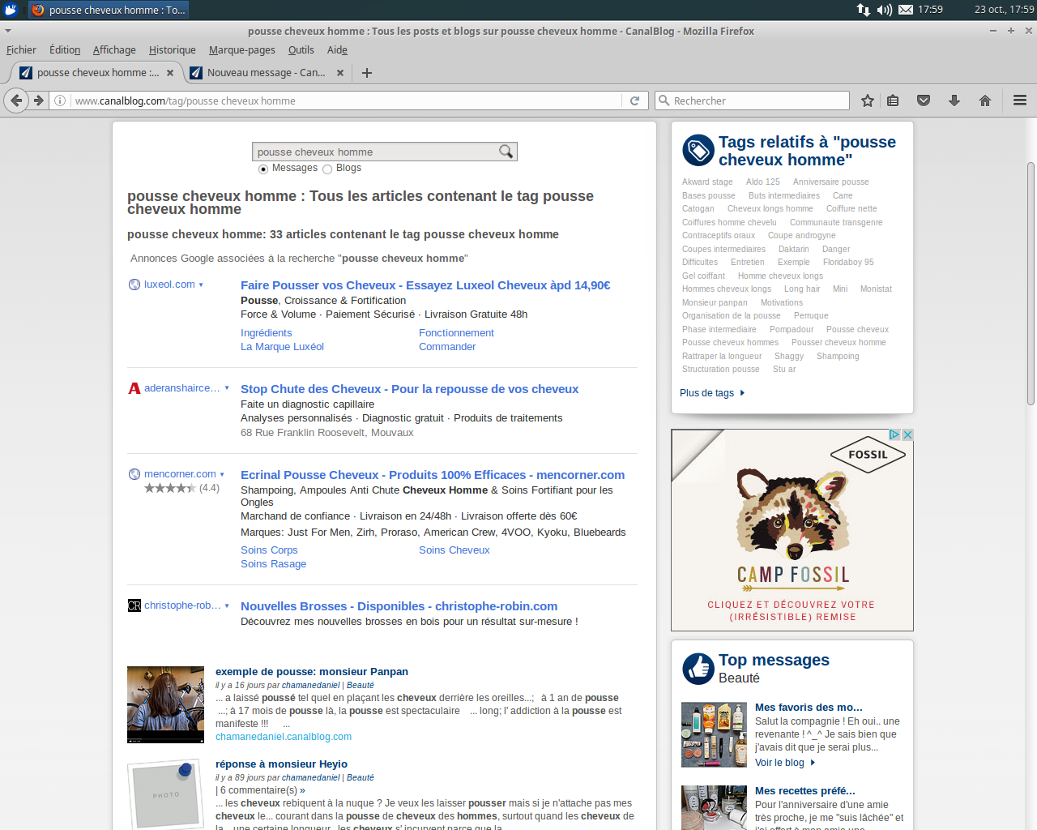This screenshot has height=830, width=1037.
Task: Bookmark this page with star icon
Action: [x=868, y=101]
